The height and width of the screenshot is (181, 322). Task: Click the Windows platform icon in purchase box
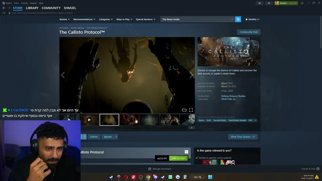pos(186,152)
